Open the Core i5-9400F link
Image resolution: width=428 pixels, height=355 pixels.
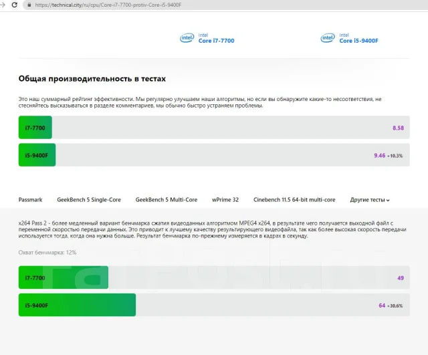(358, 41)
